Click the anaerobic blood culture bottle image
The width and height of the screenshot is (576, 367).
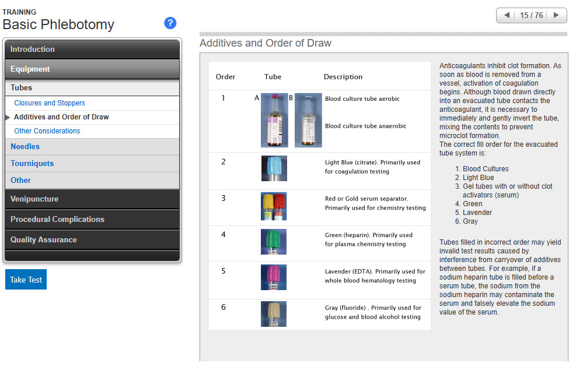click(308, 120)
